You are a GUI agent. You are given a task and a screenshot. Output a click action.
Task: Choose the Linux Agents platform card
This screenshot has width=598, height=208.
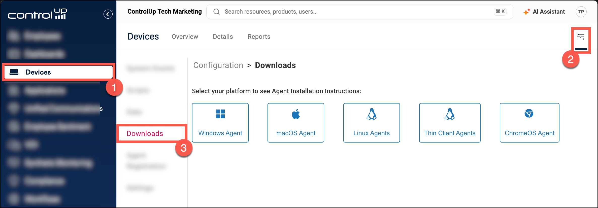click(372, 123)
